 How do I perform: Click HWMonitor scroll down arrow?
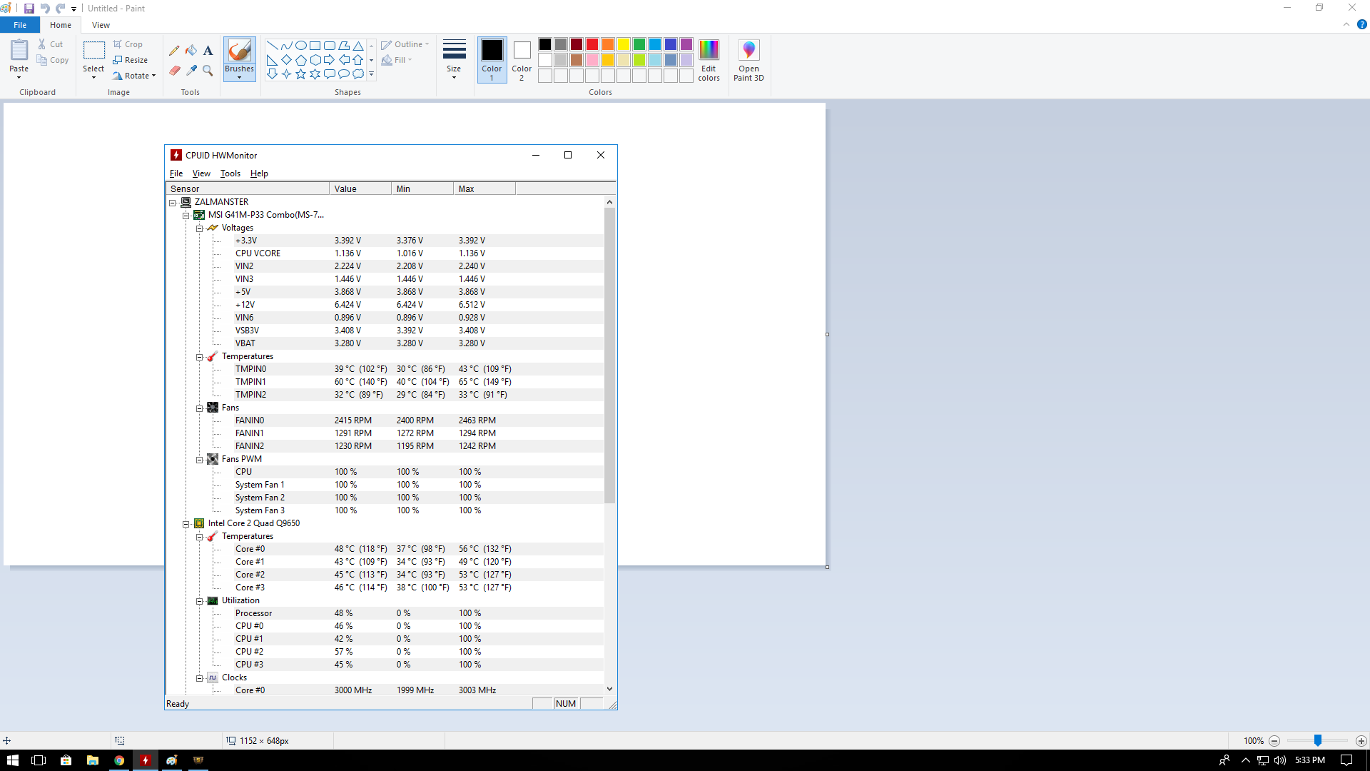[x=609, y=689]
